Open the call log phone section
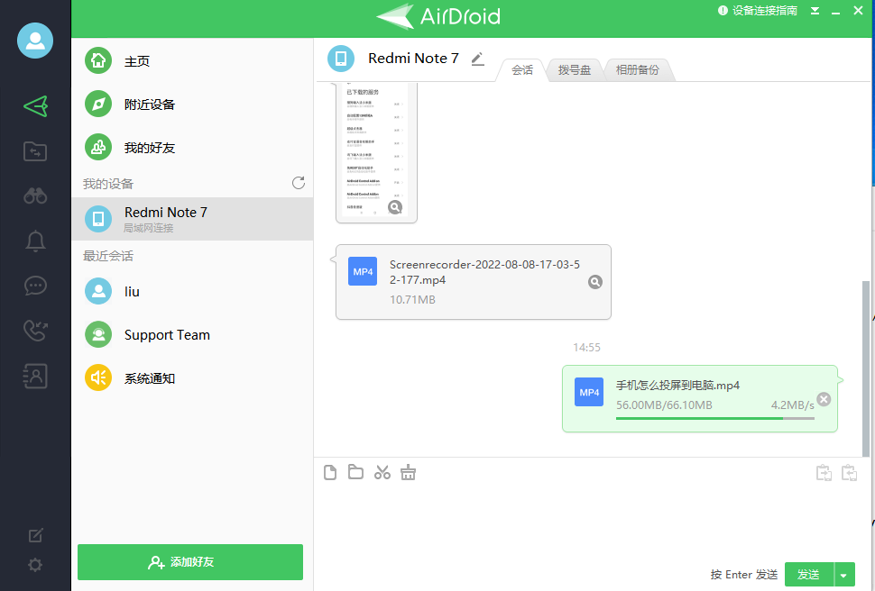 pos(35,331)
